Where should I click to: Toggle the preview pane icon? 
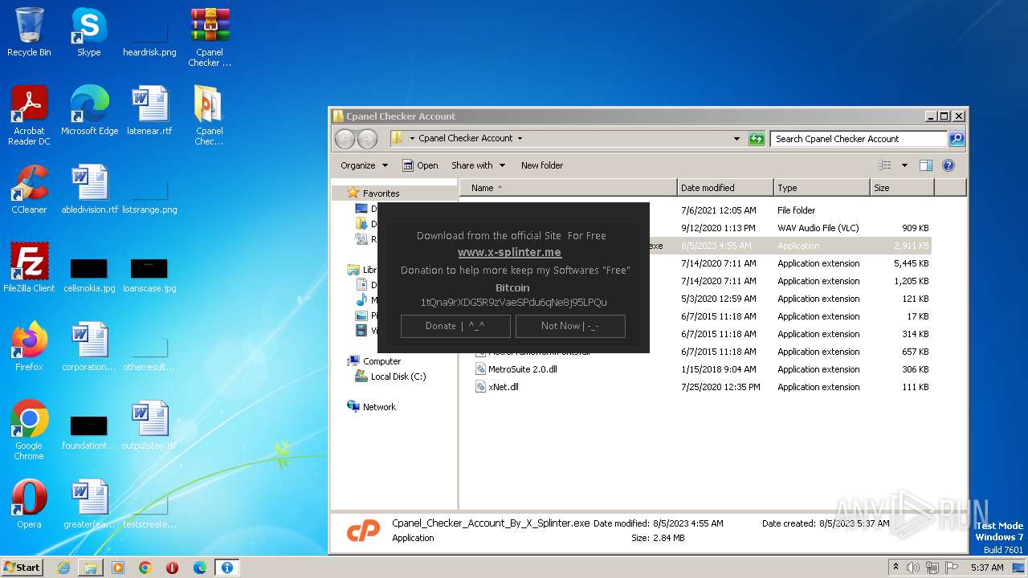(x=926, y=165)
